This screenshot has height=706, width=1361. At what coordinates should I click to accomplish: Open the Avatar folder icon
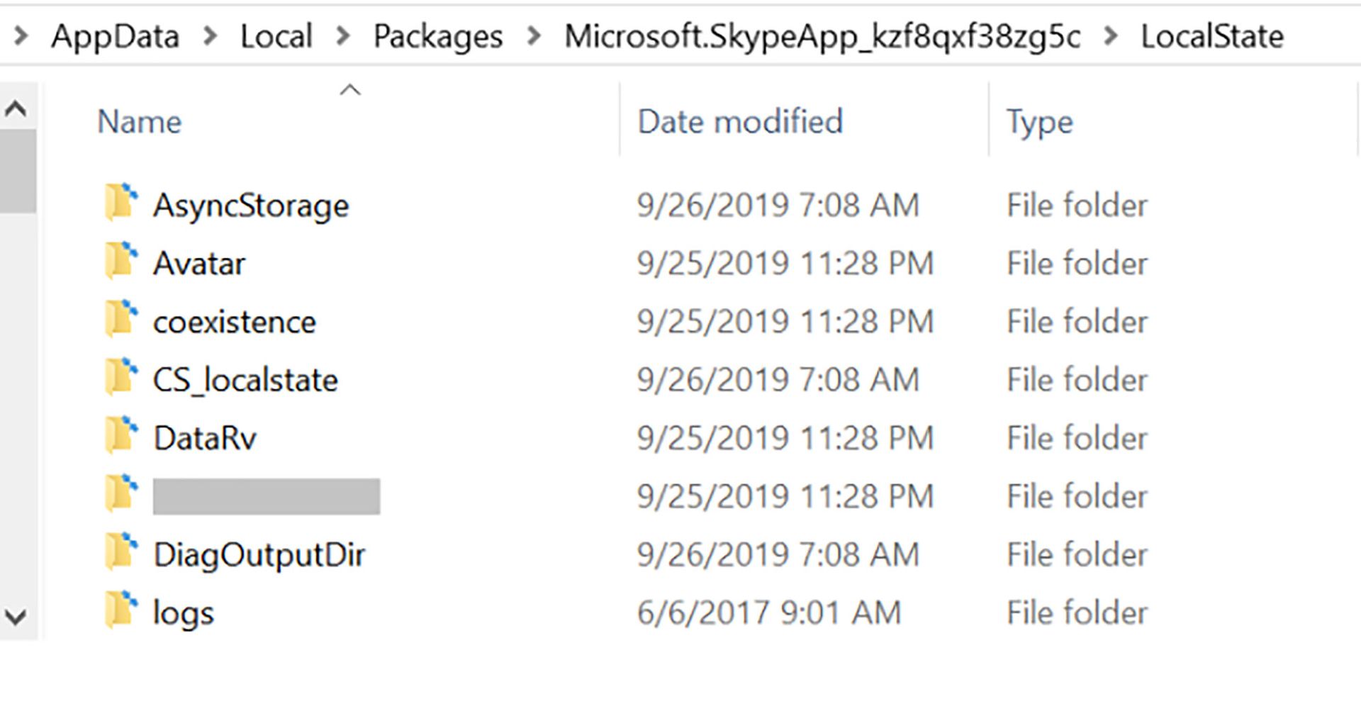point(122,262)
